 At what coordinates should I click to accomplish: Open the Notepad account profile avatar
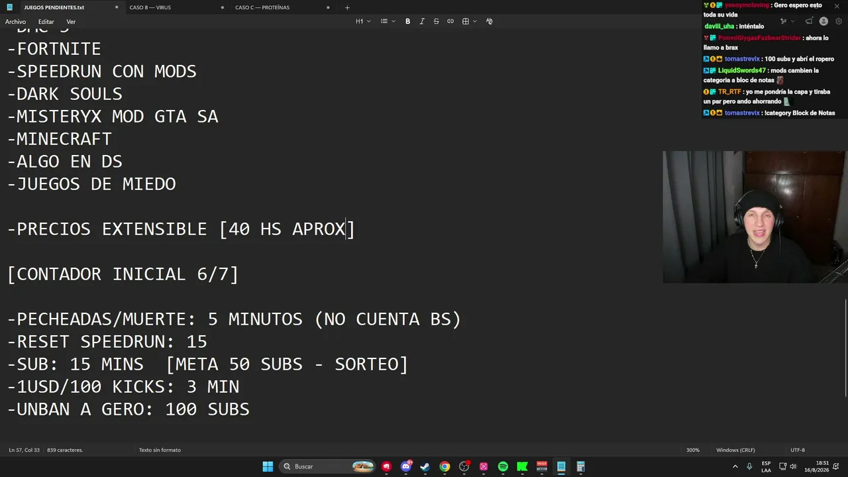tap(825, 21)
